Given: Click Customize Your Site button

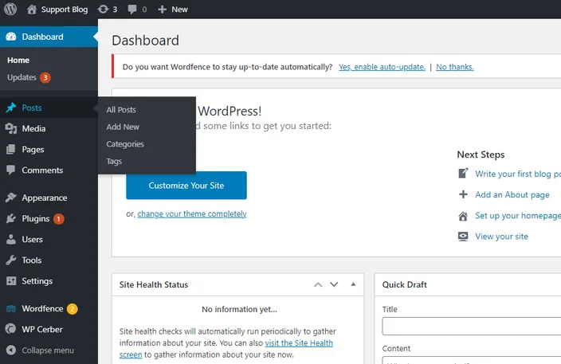Looking at the screenshot, I should [x=186, y=186].
